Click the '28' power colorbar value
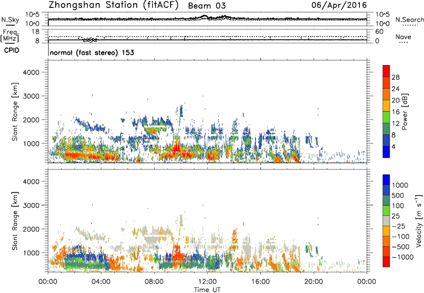The height and width of the screenshot is (293, 424). click(x=395, y=77)
